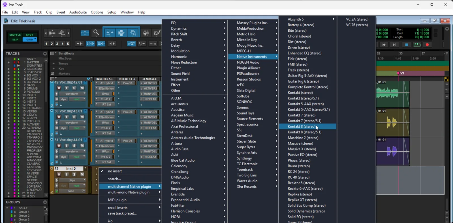Toggle Grid edit mode

[x=30, y=40]
